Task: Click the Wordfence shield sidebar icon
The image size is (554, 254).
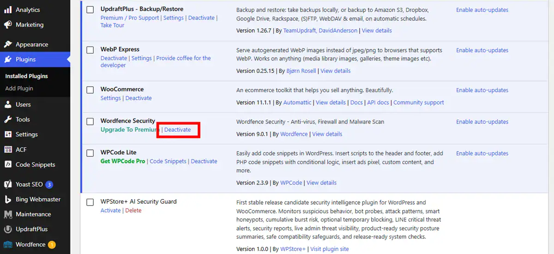Action: pyautogui.click(x=8, y=244)
